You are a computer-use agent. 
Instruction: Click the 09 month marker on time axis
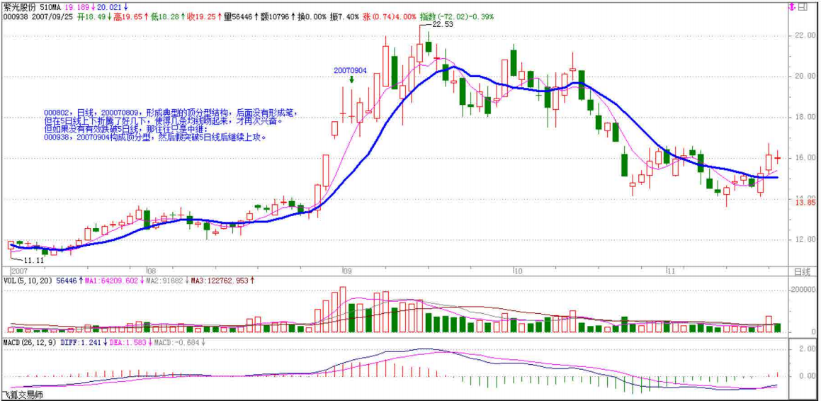point(346,271)
